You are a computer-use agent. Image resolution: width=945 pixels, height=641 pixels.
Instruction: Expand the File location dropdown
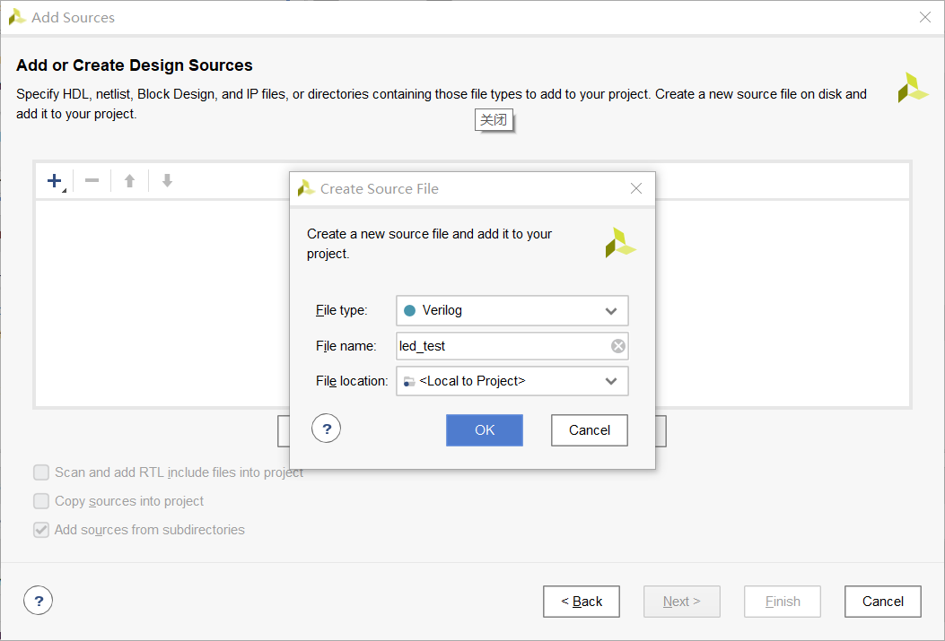[512, 381]
